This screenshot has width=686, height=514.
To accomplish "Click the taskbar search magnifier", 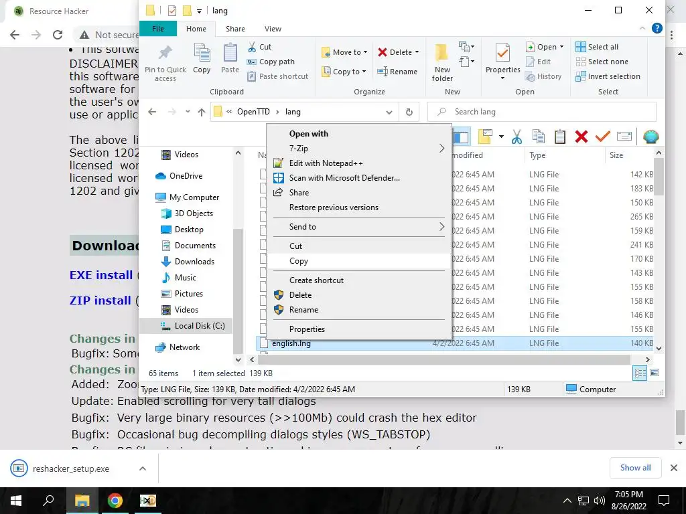I will click(x=48, y=500).
